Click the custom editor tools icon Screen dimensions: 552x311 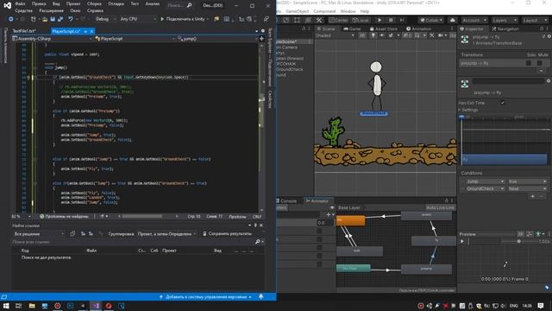[x=319, y=20]
